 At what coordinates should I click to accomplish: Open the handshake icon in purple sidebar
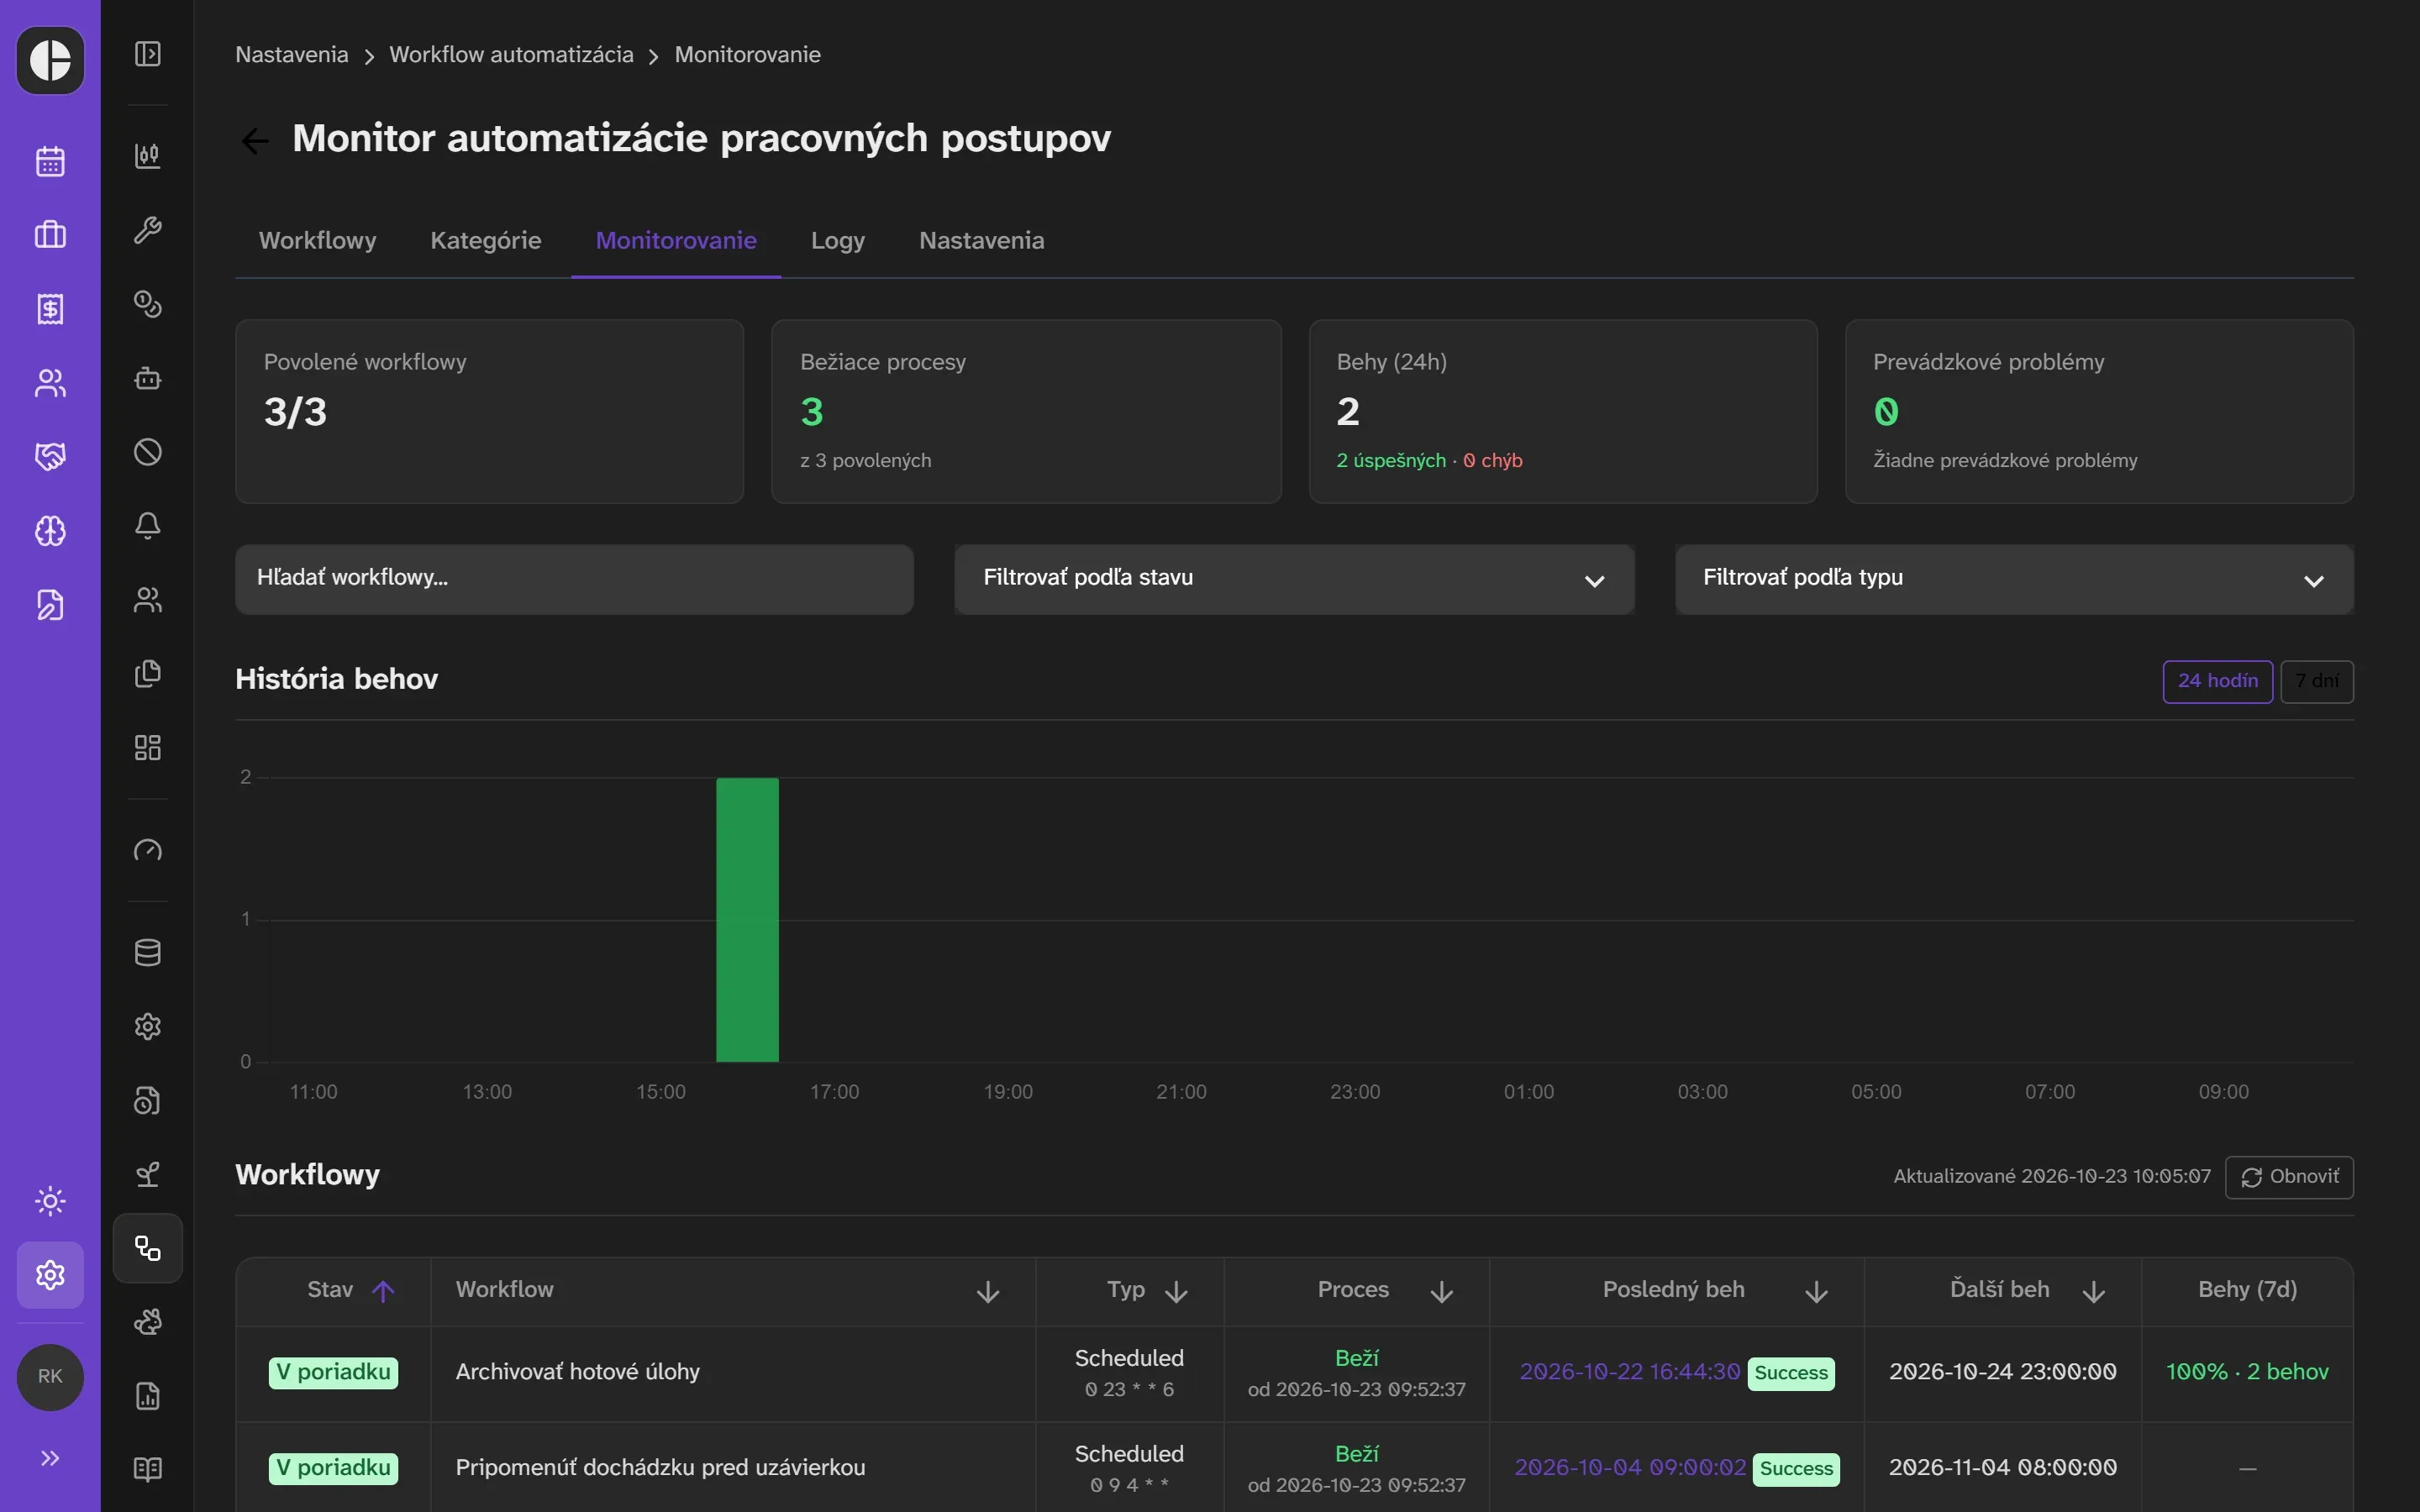[x=50, y=457]
